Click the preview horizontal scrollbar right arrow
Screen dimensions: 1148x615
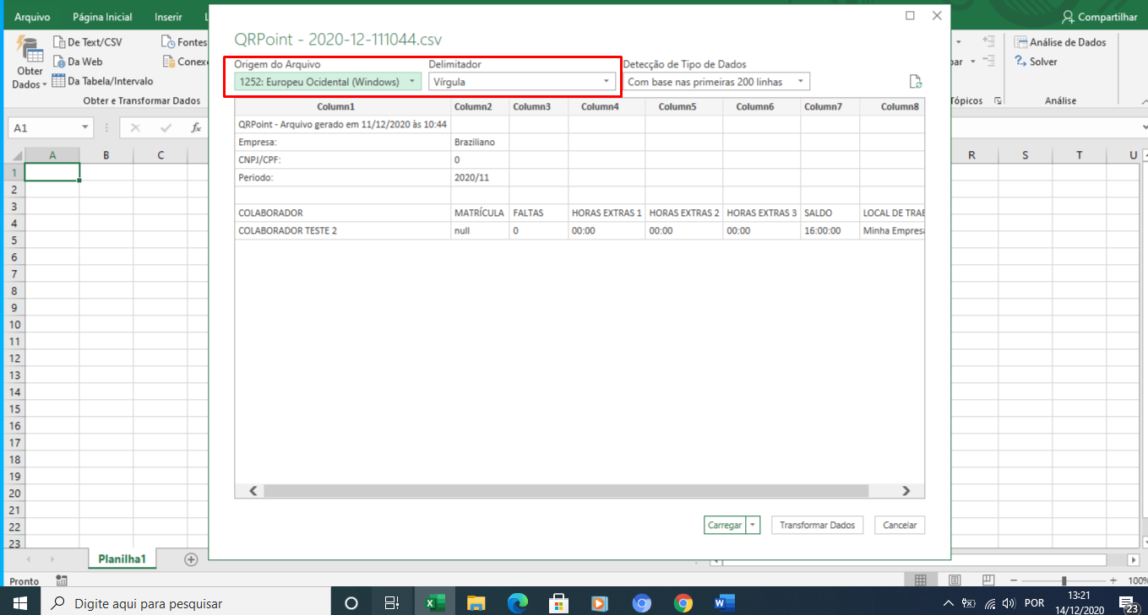tap(906, 490)
